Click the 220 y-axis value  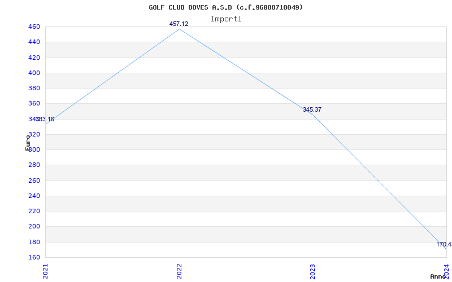[x=34, y=211]
